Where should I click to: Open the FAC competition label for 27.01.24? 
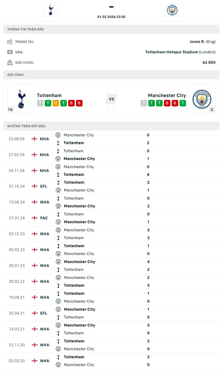tap(44, 218)
